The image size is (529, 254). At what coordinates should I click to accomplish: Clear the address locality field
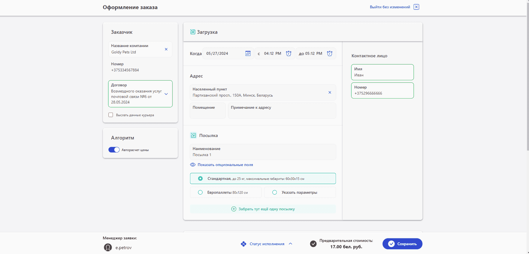click(x=330, y=92)
